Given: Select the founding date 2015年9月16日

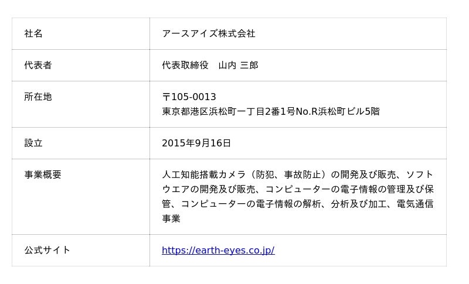Looking at the screenshot, I should [x=196, y=143].
